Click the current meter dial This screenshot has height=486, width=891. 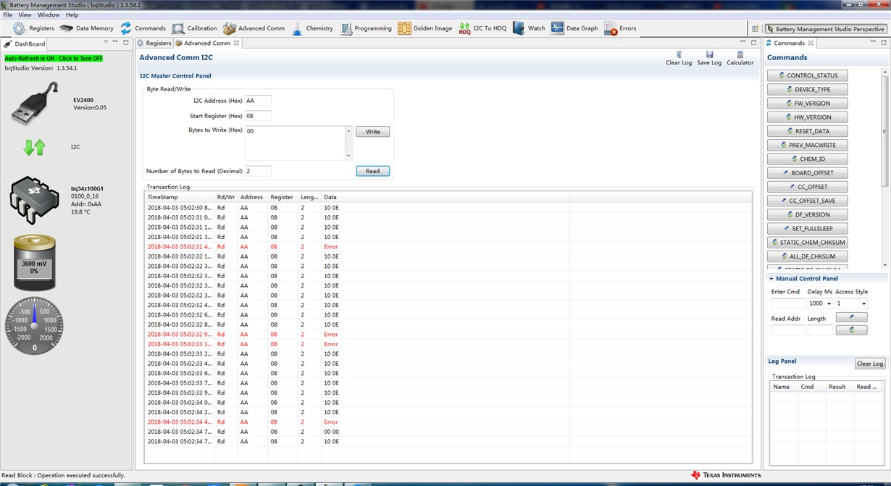34,326
